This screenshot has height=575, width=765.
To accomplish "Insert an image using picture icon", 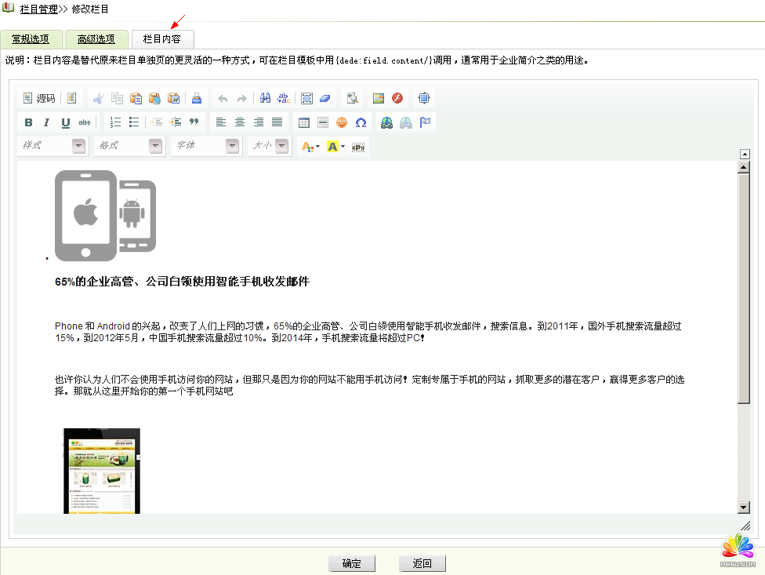I will tap(379, 98).
